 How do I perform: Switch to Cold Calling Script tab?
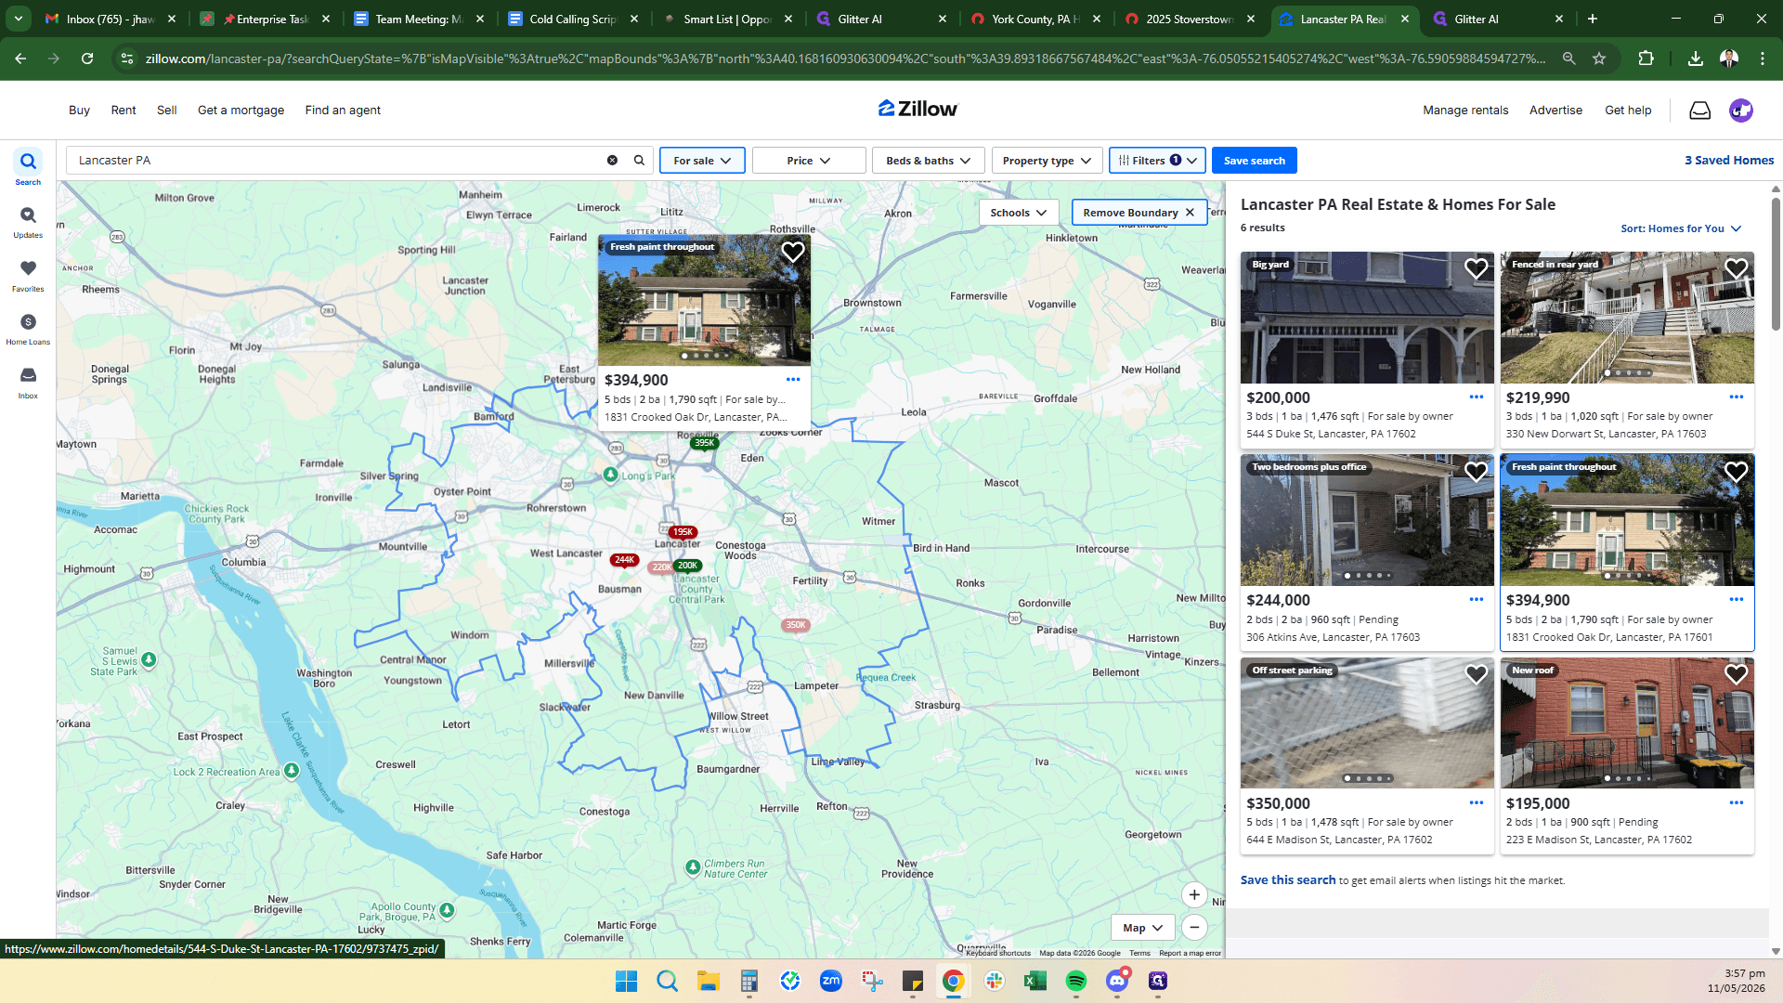pos(573,19)
